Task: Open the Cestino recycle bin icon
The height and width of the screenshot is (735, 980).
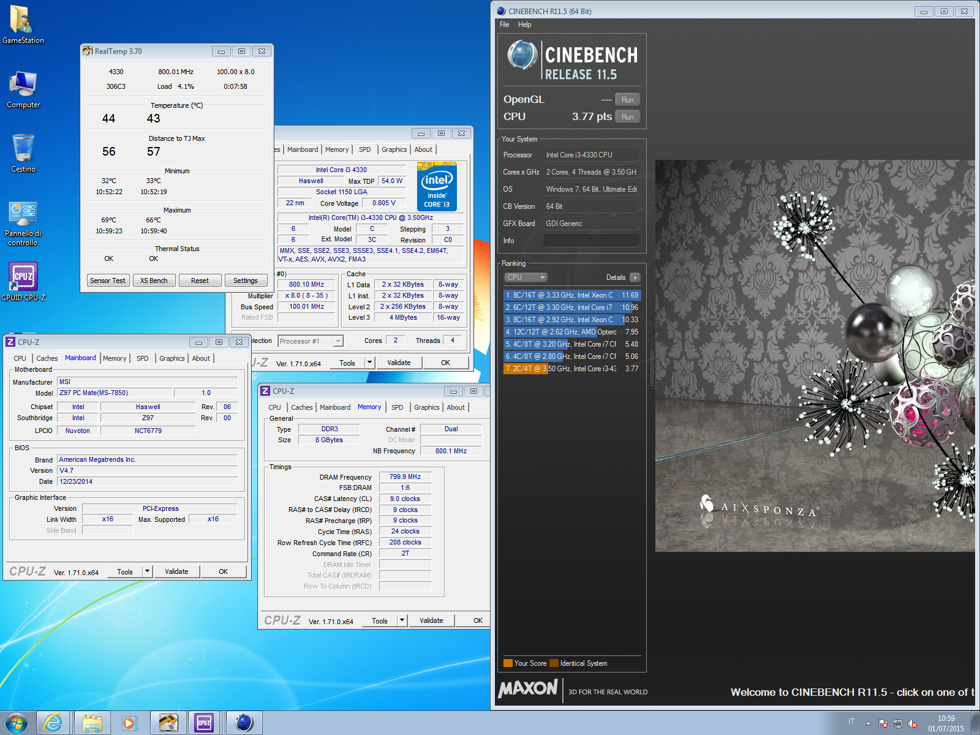Action: point(23,153)
